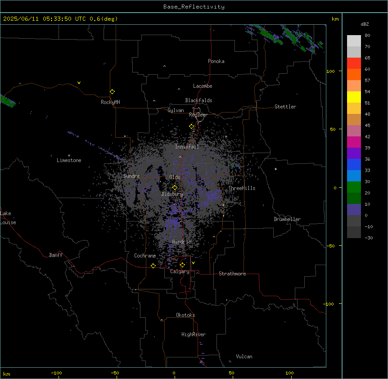Image resolution: width=388 pixels, height=379 pixels.
Task: Click the white plus marker west of Drumheller region
Action: [275, 169]
